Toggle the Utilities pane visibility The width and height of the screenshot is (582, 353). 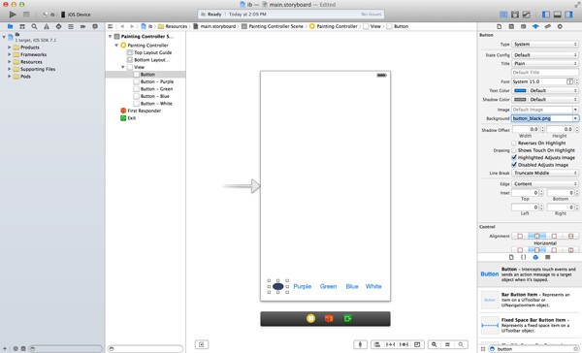tap(568, 15)
